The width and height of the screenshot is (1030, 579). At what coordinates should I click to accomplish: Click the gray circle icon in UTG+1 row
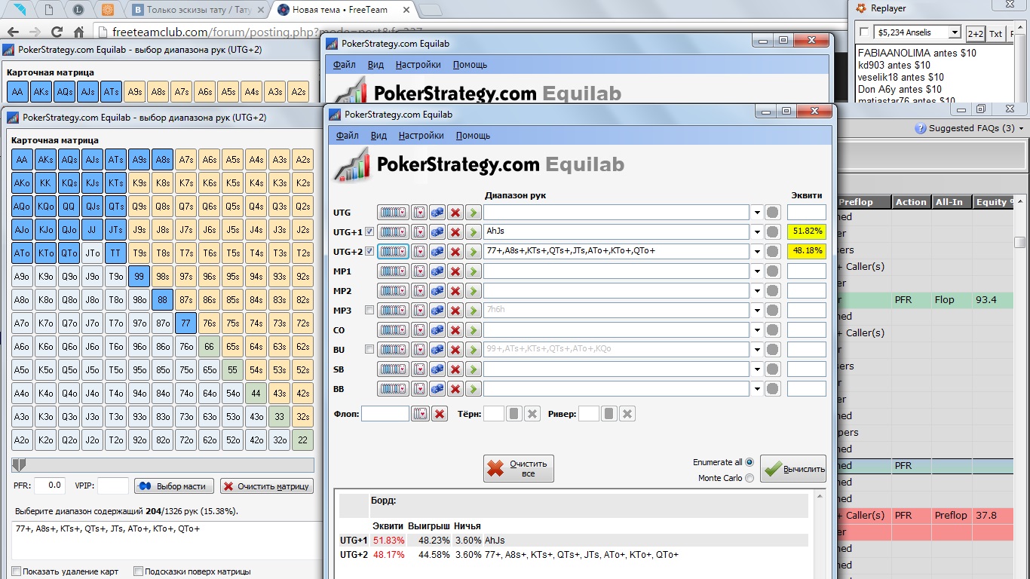[772, 232]
